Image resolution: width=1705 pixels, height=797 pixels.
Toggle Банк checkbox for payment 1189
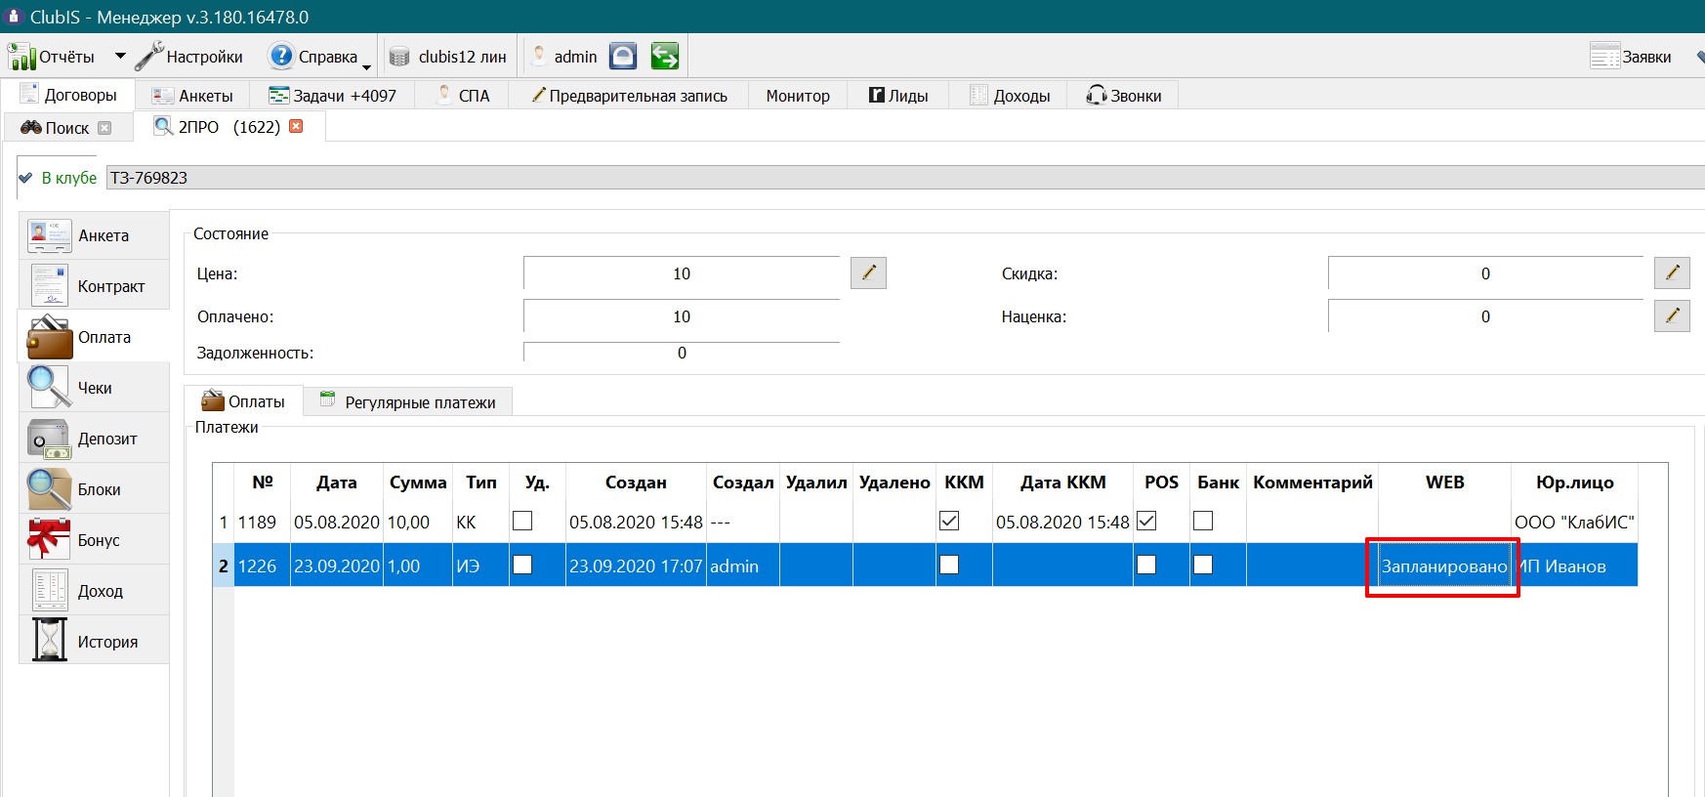point(1203,521)
